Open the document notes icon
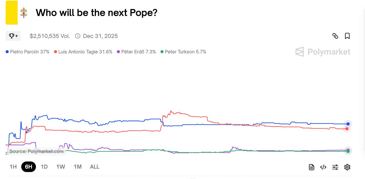365x179 pixels. 312,167
